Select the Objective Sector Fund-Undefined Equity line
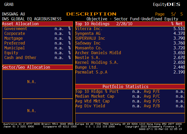The image size is (187, 134). [132, 19]
